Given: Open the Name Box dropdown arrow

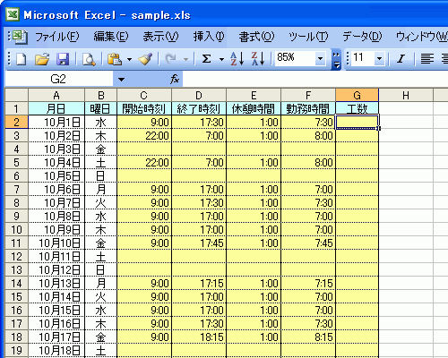Looking at the screenshot, I should click(121, 80).
